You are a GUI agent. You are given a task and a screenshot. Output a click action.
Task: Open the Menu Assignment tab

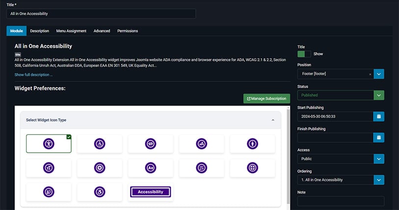tap(71, 31)
